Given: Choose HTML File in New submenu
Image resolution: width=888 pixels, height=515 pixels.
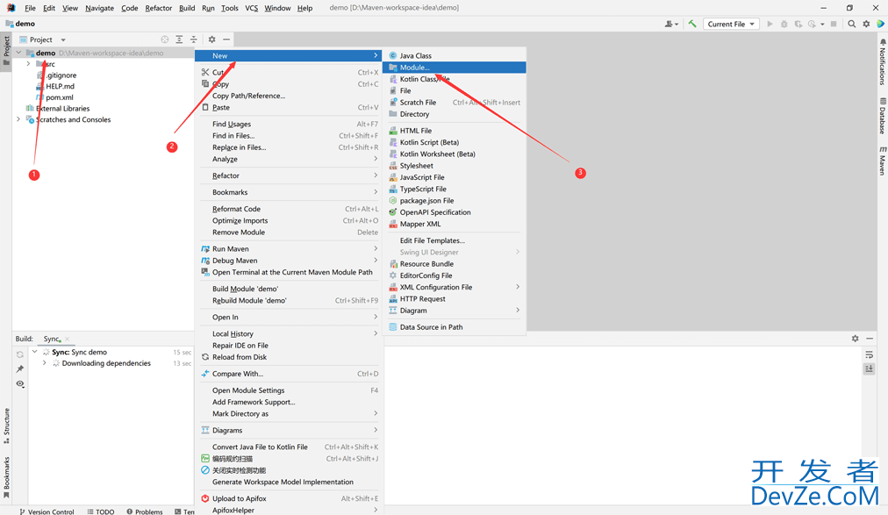Looking at the screenshot, I should click(x=455, y=131).
